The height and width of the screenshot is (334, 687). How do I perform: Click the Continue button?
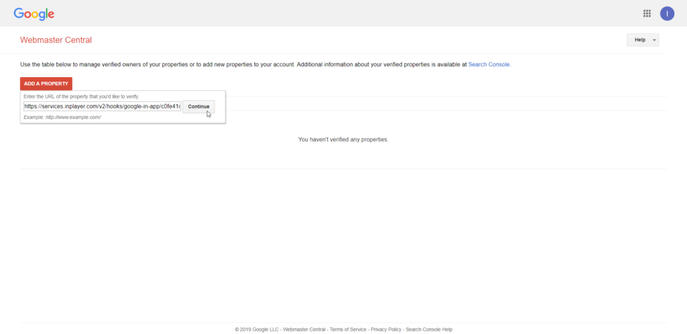click(x=199, y=106)
